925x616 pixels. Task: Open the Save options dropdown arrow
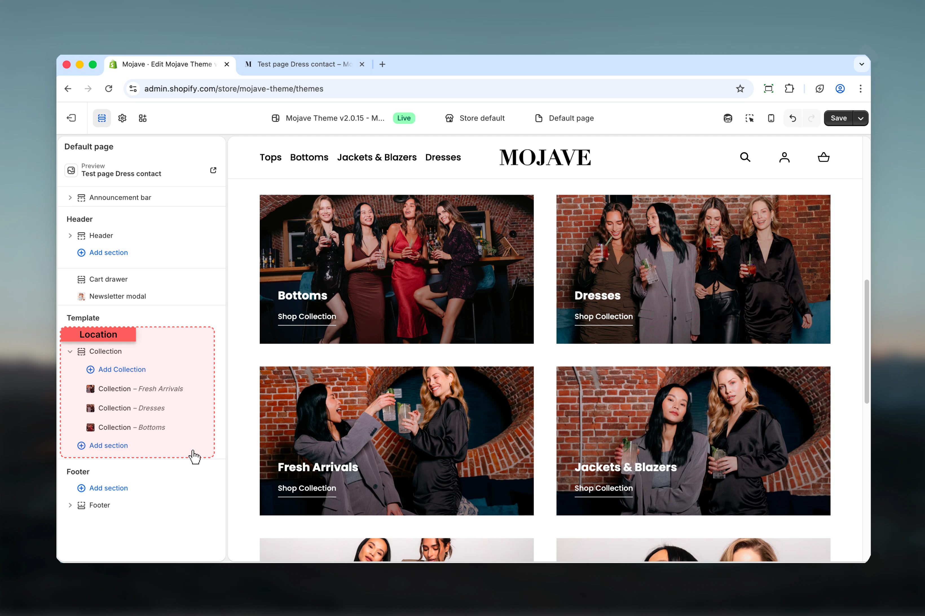click(x=860, y=118)
